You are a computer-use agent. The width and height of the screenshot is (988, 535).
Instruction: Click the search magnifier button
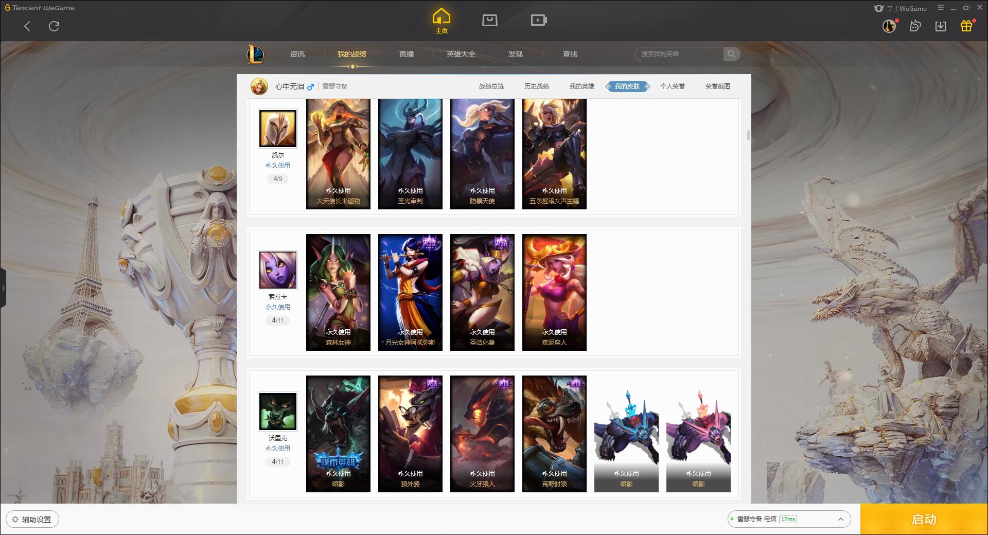[x=731, y=54]
